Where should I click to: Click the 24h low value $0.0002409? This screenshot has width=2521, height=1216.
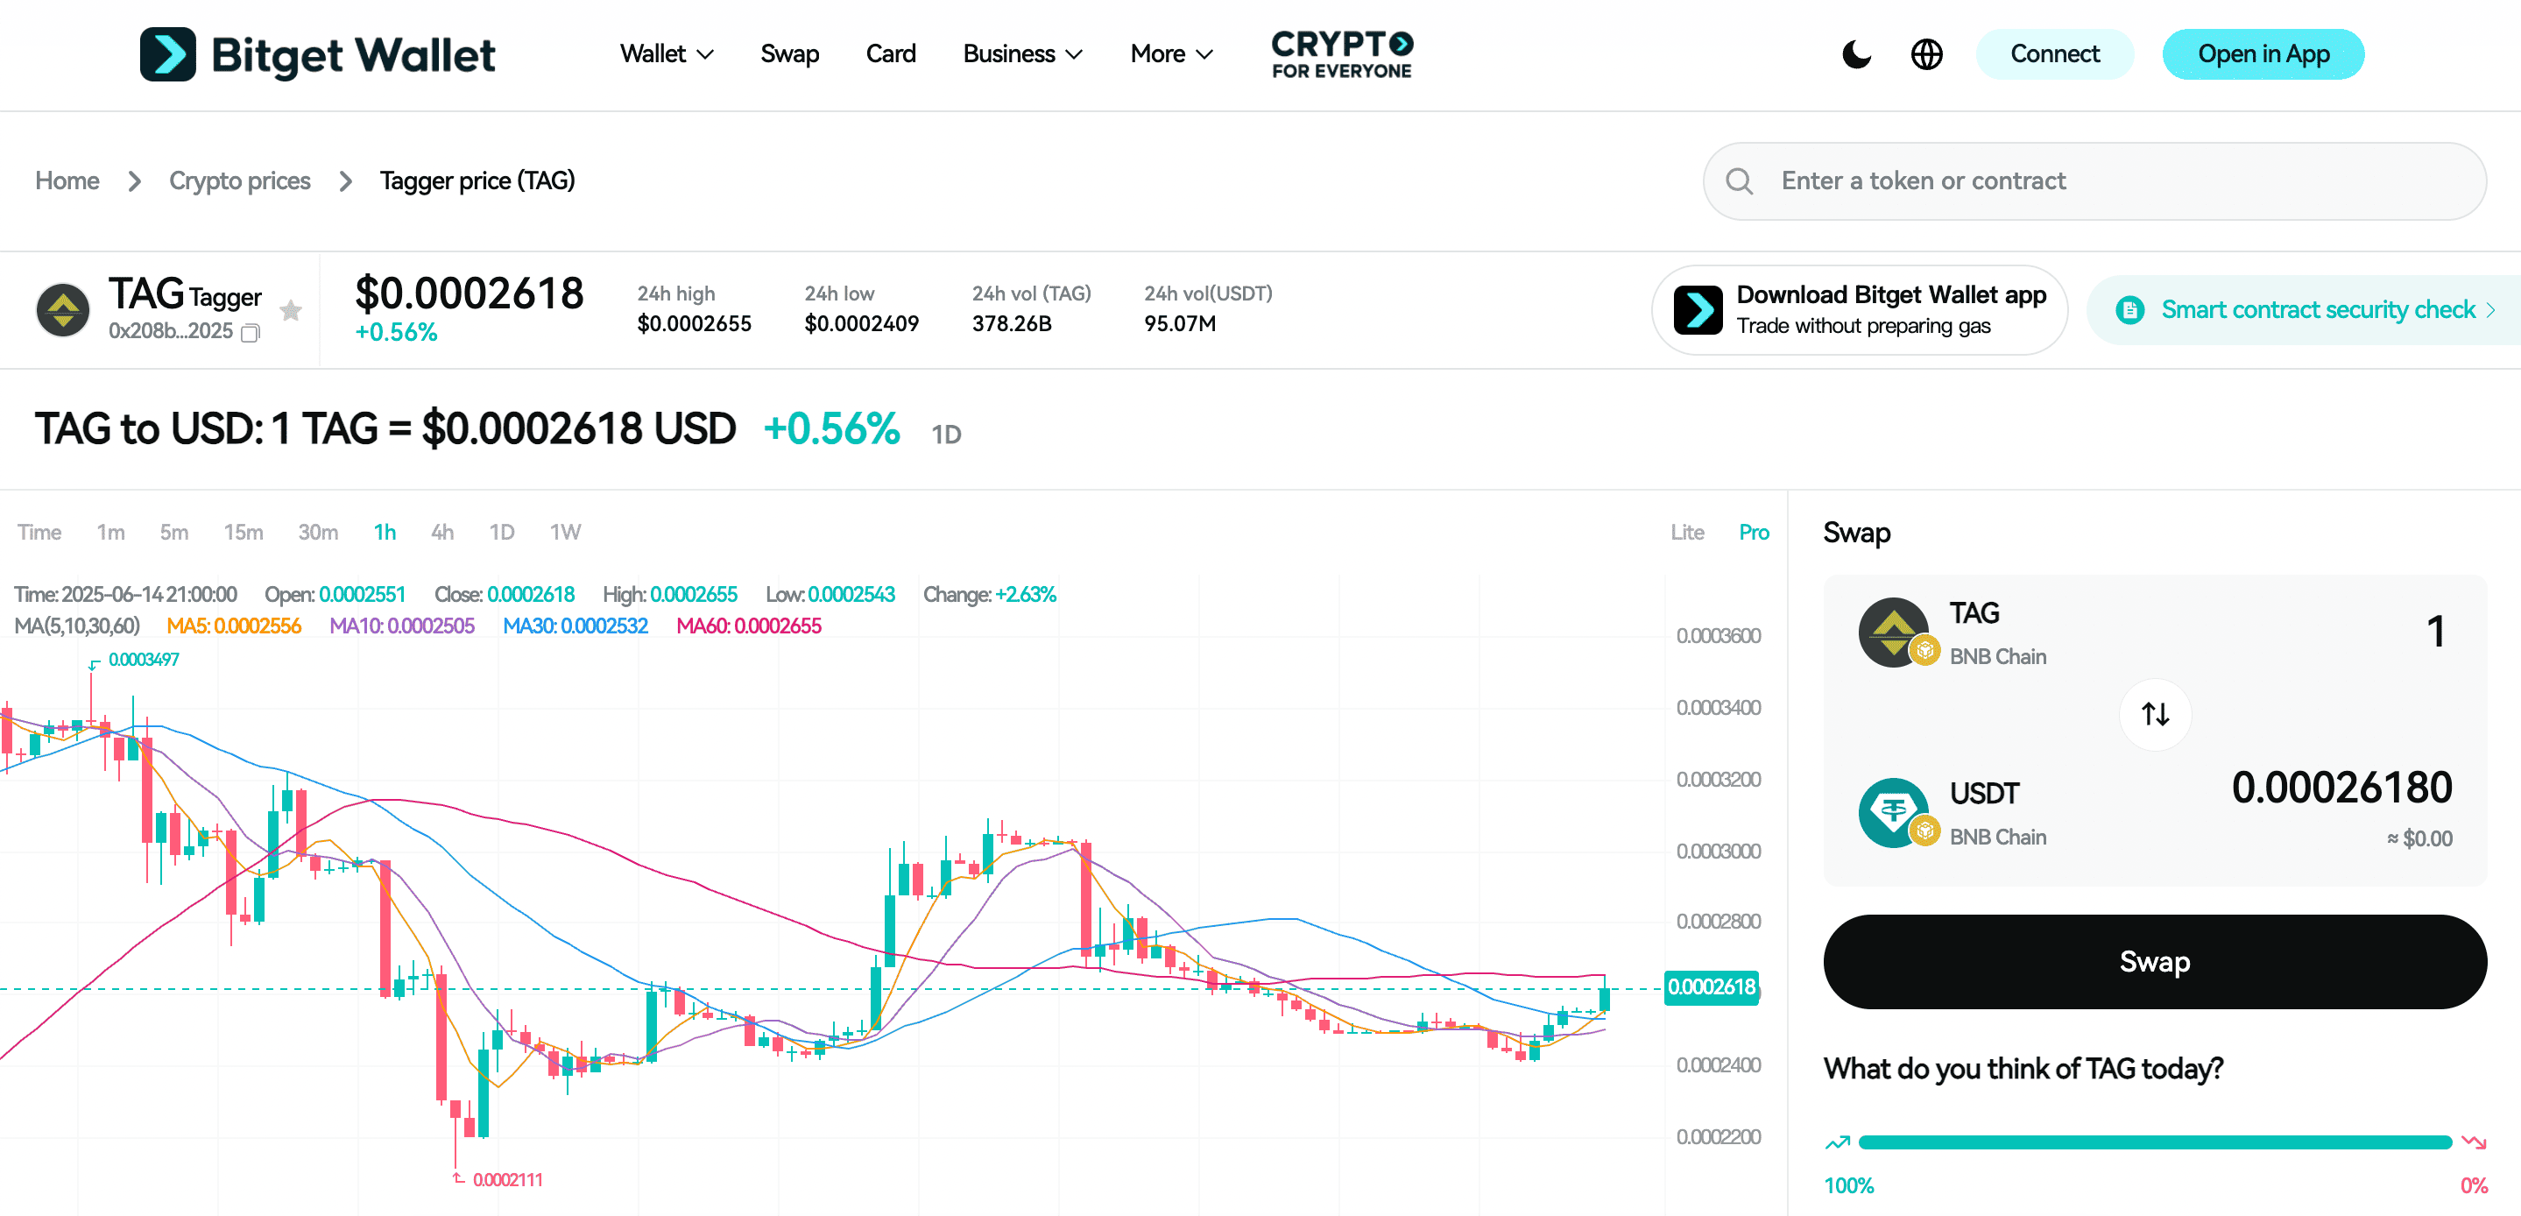point(861,324)
